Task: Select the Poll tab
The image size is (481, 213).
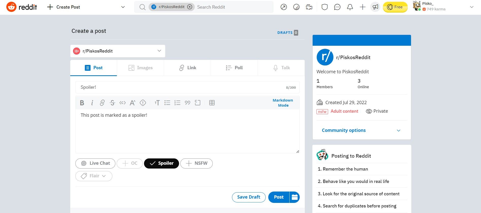Action: 234,68
